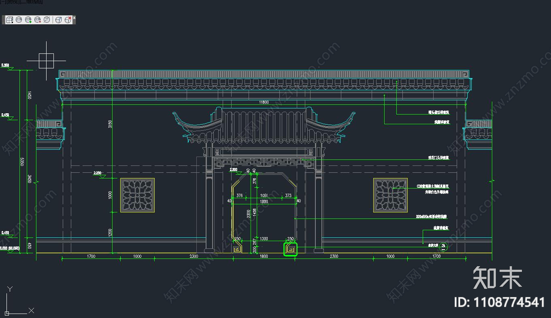The image size is (551, 318).
Task: Select the 378 vertical dimension text
Action: (254, 181)
